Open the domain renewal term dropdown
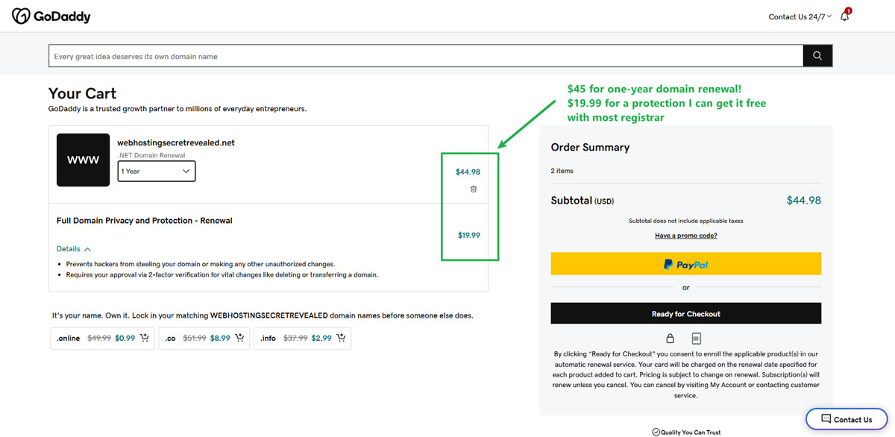Screen dimensions: 895x437 156,171
